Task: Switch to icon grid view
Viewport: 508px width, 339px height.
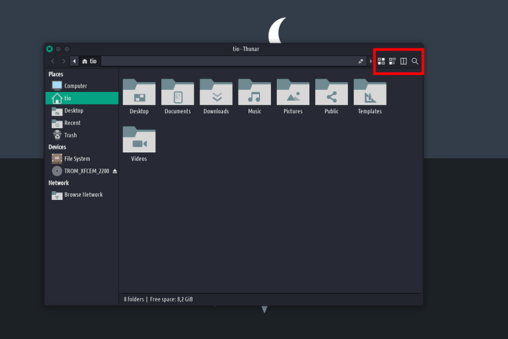Action: [x=381, y=61]
